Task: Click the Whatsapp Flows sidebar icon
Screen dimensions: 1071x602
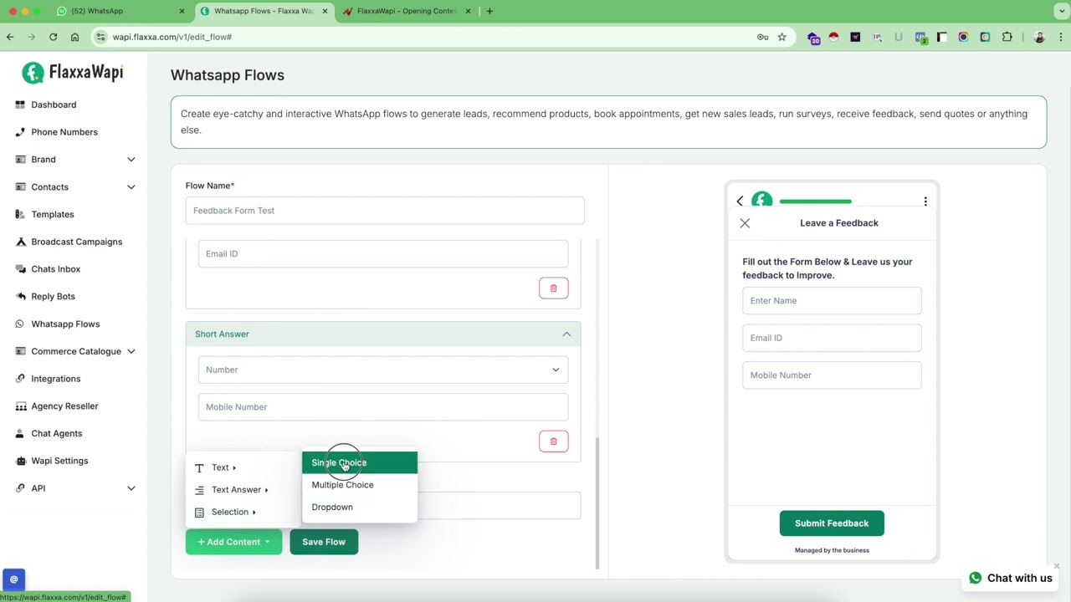Action: (20, 324)
